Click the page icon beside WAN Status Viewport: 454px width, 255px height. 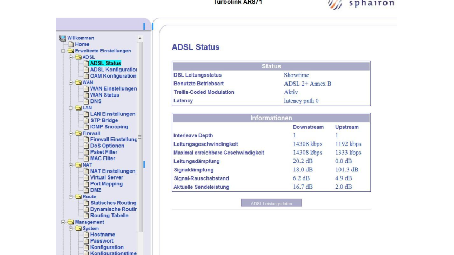[86, 95]
